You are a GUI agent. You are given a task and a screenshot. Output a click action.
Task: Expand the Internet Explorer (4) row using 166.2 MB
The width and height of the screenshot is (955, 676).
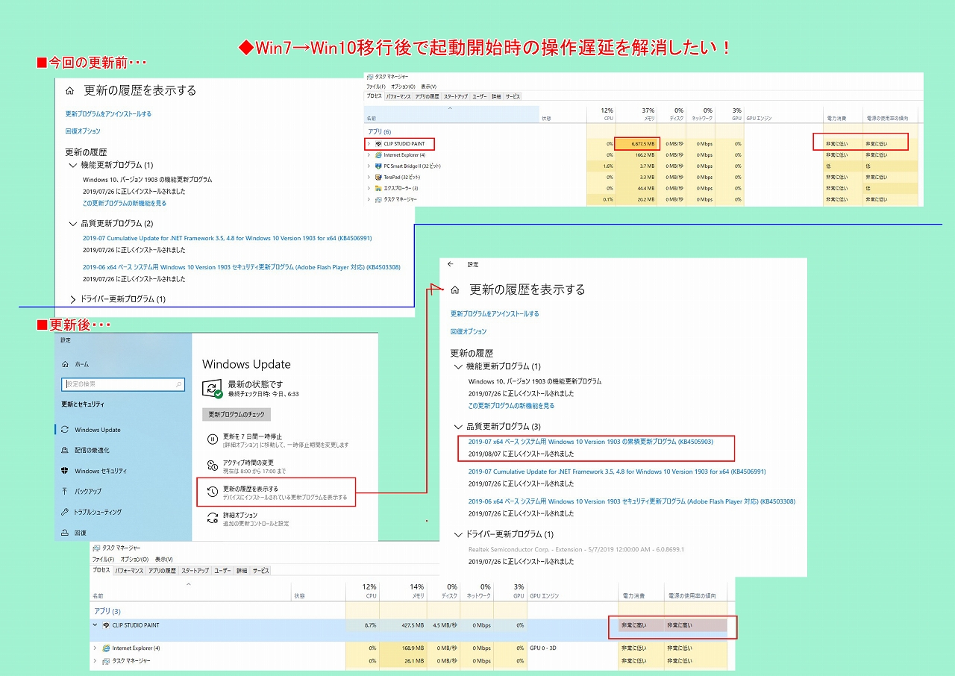pyautogui.click(x=368, y=154)
